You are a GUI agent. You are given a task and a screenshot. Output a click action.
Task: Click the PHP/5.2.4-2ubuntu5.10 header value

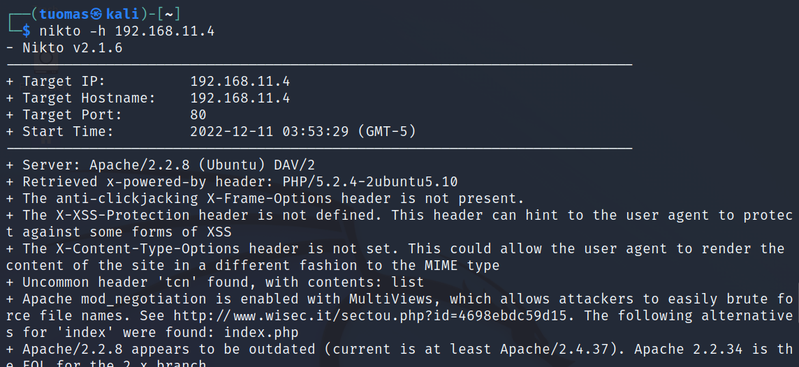[370, 181]
